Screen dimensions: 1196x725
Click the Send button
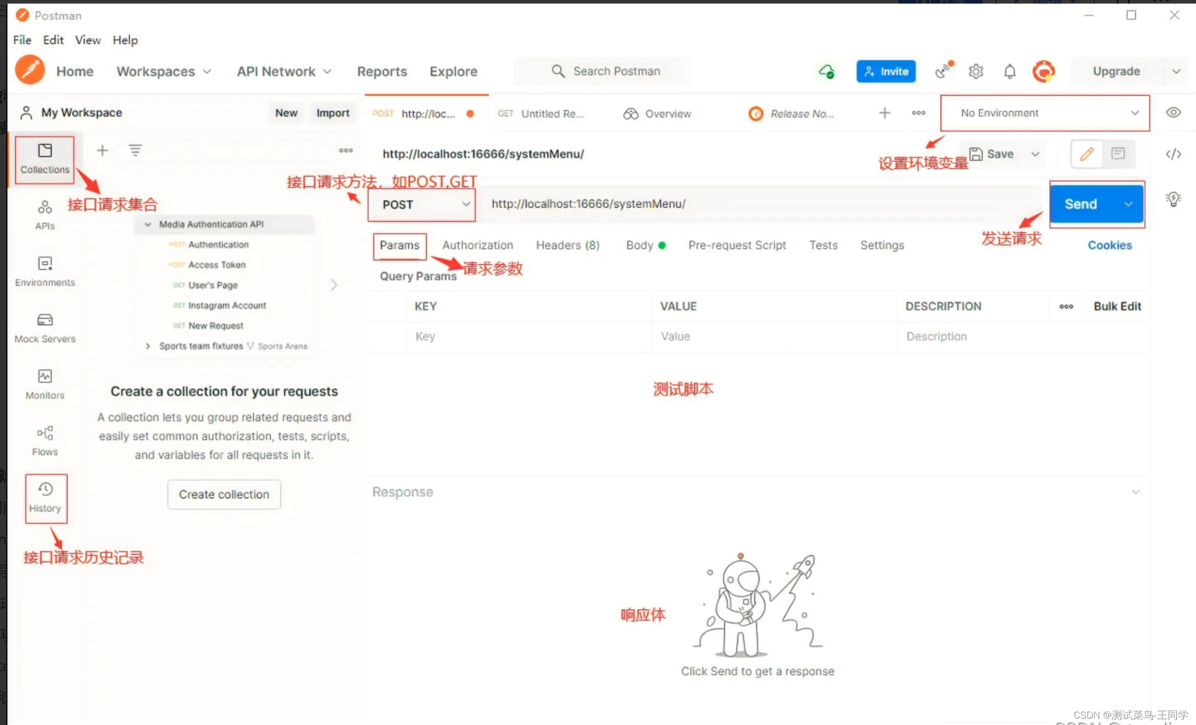tap(1081, 204)
